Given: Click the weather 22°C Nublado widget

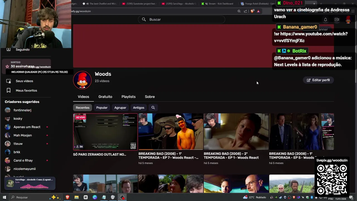Looking at the screenshot, I should tap(254, 197).
